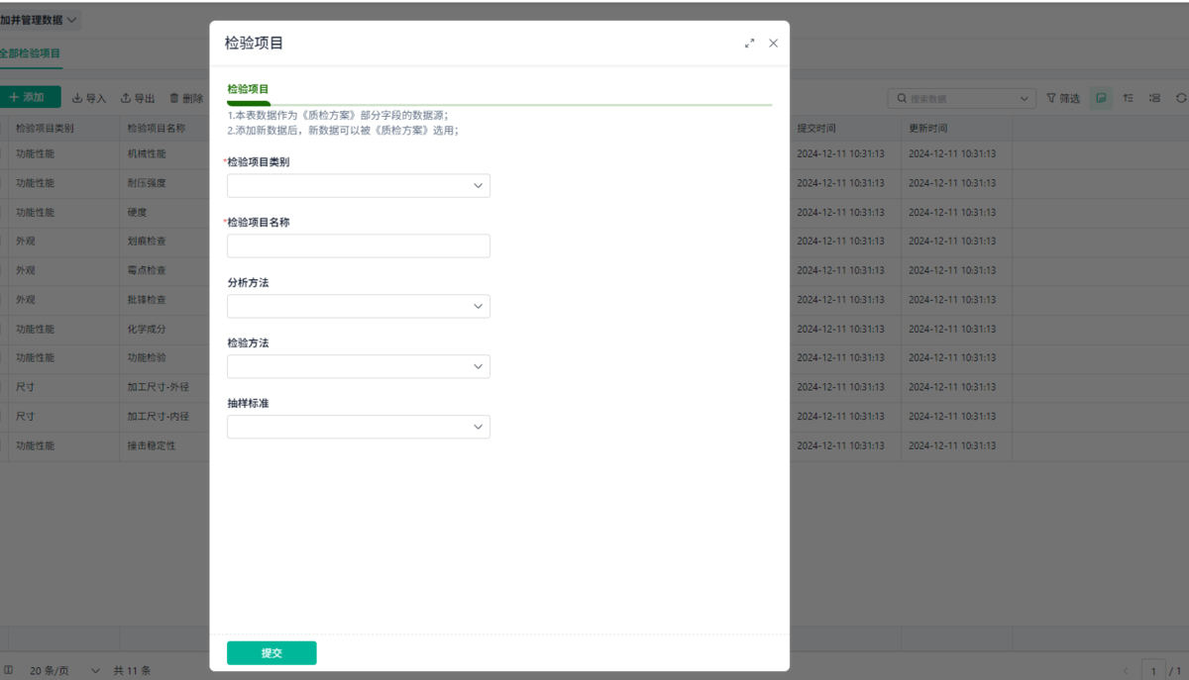Open the 抽样标准 dropdown
This screenshot has height=680, width=1189.
click(x=359, y=427)
